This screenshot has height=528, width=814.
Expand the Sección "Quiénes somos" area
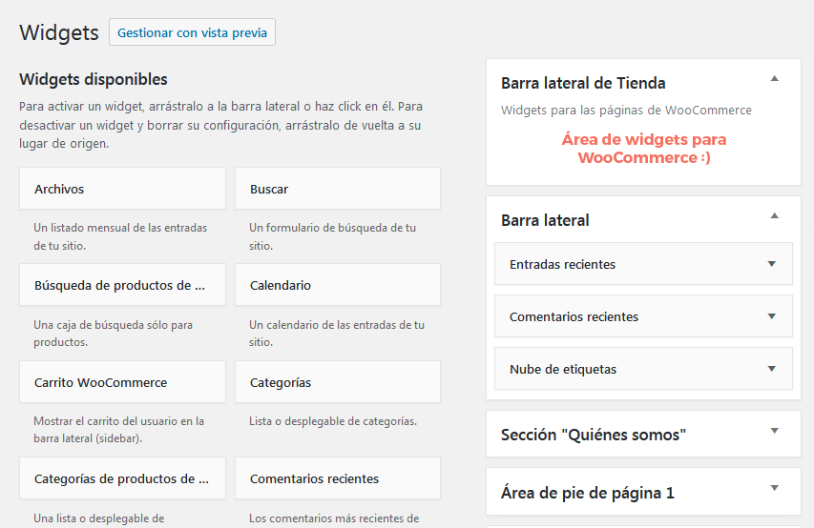coord(775,431)
